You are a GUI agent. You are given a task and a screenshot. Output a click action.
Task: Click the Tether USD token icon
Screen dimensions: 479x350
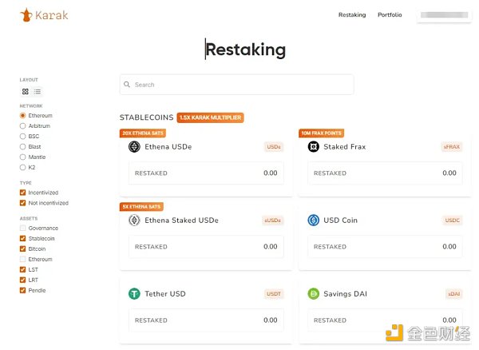coord(134,294)
